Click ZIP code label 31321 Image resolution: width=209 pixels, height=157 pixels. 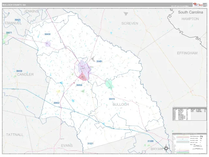pos(90,144)
